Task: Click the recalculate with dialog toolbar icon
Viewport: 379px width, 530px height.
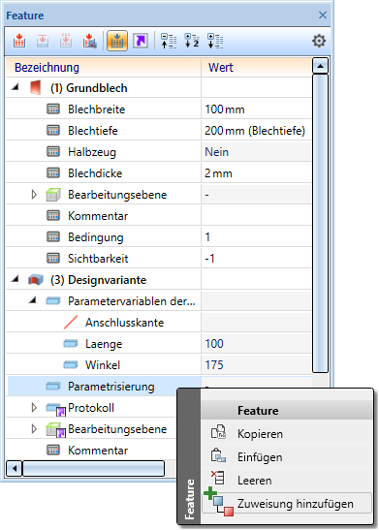Action: tap(89, 41)
